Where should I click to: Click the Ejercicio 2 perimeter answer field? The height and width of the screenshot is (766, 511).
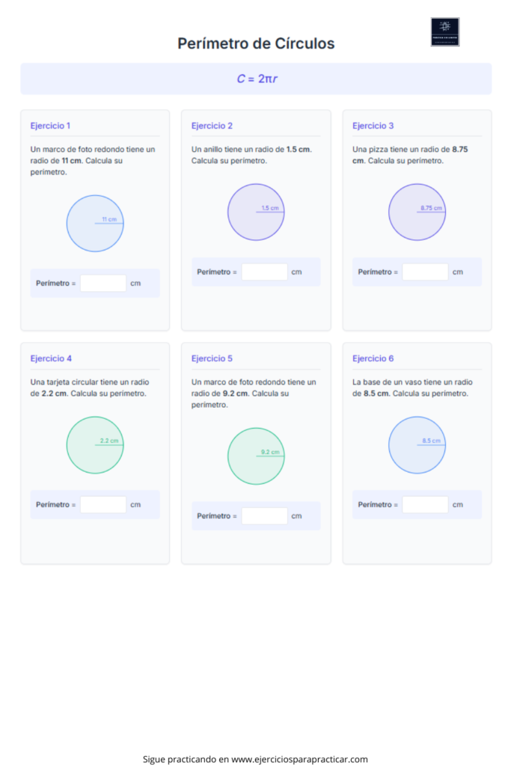(x=264, y=272)
